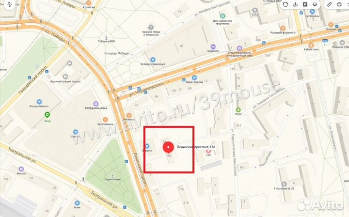Click the Ленинский проспект, 13А label

pos(196,147)
